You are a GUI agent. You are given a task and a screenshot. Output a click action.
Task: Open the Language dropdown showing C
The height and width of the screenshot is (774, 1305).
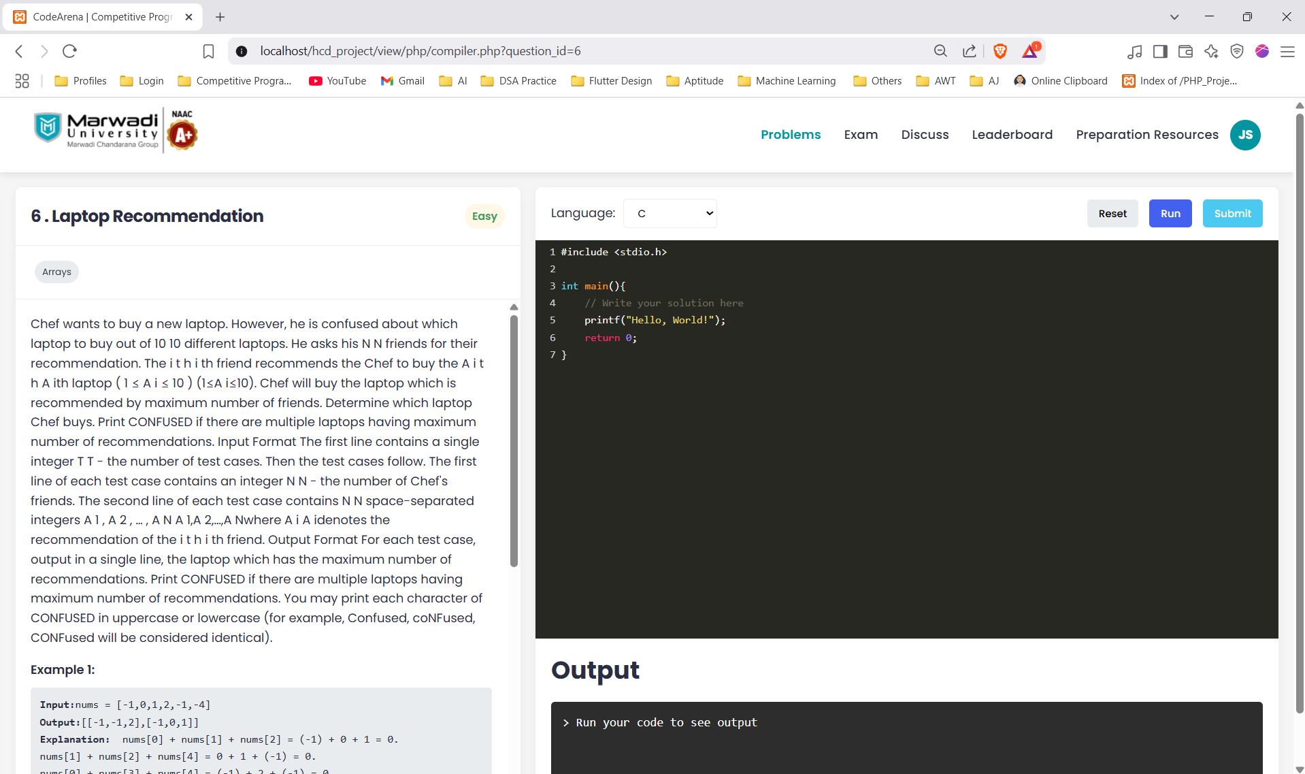pyautogui.click(x=670, y=214)
